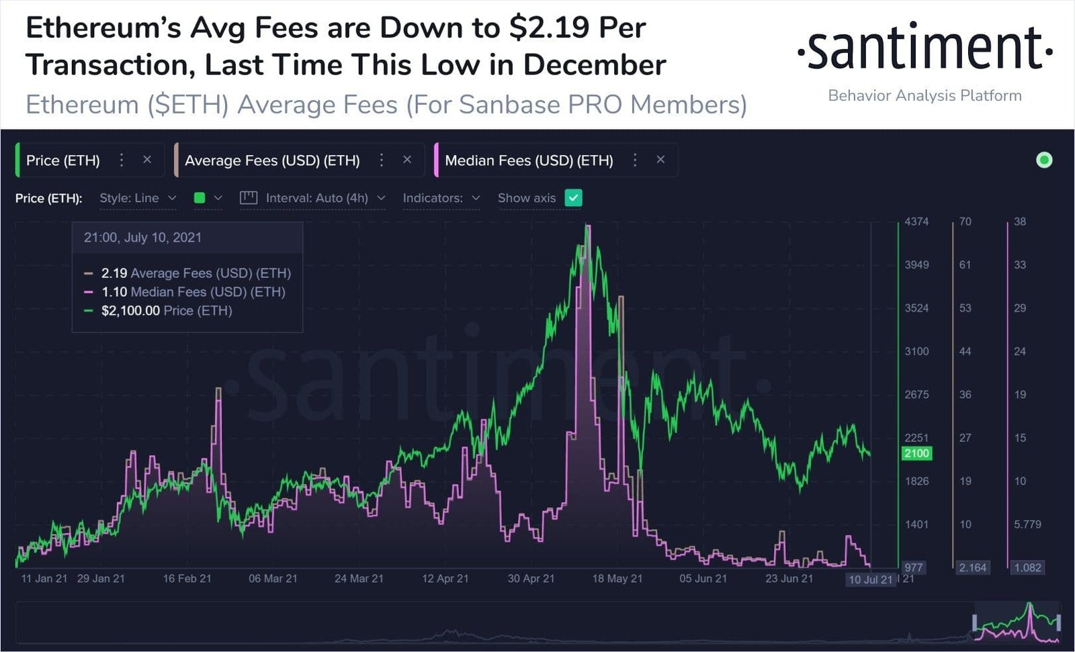Remove the Median Fees (USD) metric
Viewport: 1075px width, 652px height.
tap(660, 160)
